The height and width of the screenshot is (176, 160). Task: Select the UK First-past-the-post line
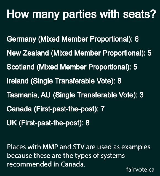[x=48, y=123]
